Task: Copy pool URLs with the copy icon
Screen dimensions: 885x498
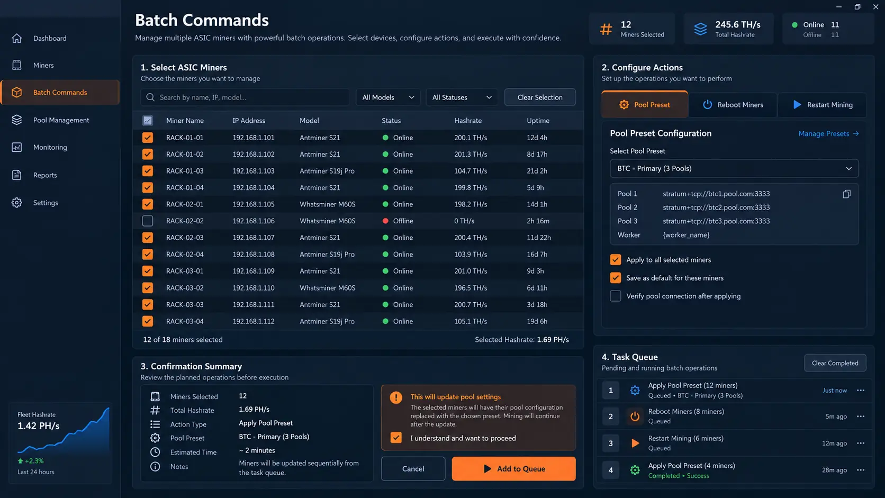Action: [846, 194]
